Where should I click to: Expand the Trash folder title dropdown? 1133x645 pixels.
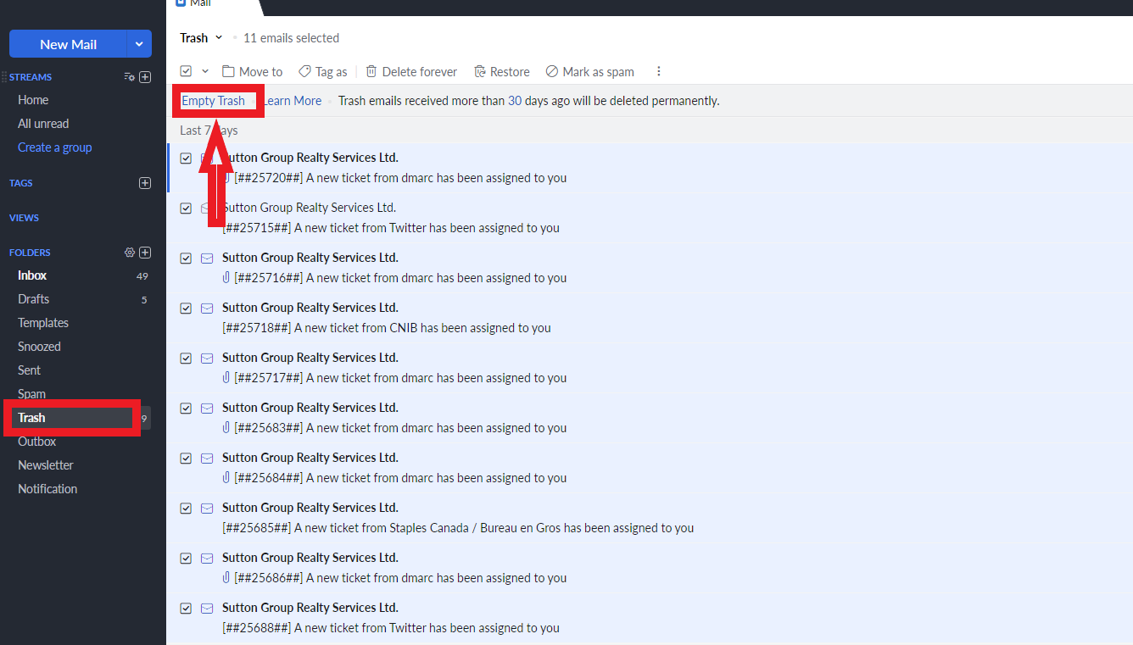point(219,38)
